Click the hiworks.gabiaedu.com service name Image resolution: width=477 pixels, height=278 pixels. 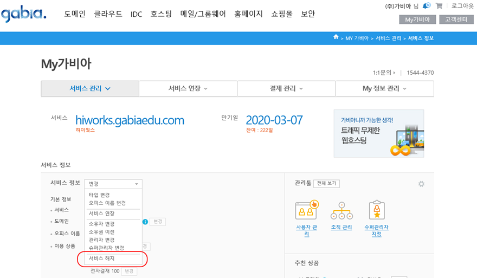pyautogui.click(x=130, y=120)
